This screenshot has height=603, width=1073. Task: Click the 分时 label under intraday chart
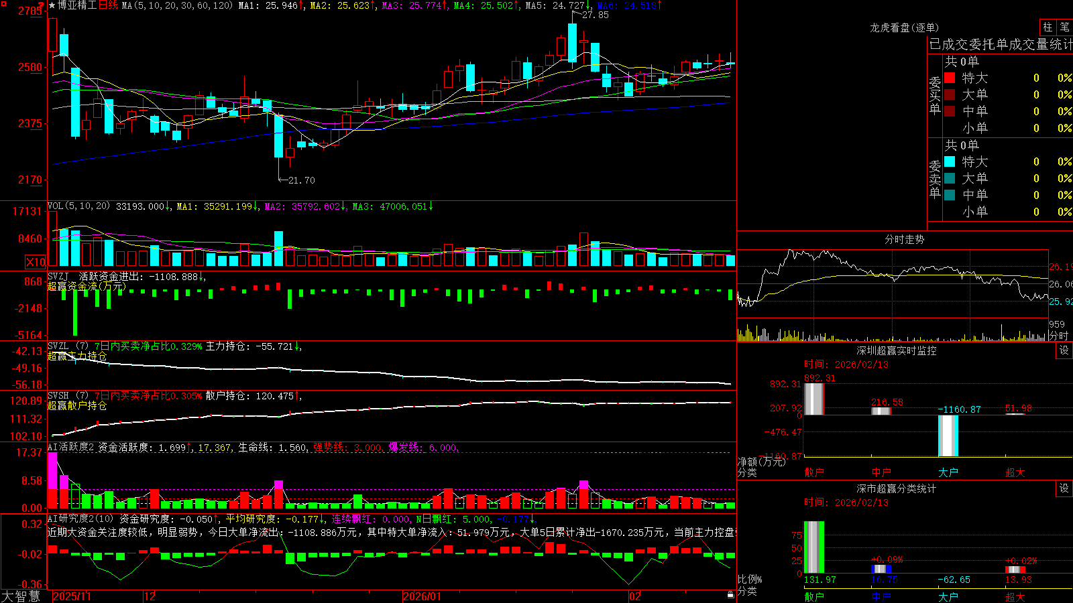point(1059,336)
